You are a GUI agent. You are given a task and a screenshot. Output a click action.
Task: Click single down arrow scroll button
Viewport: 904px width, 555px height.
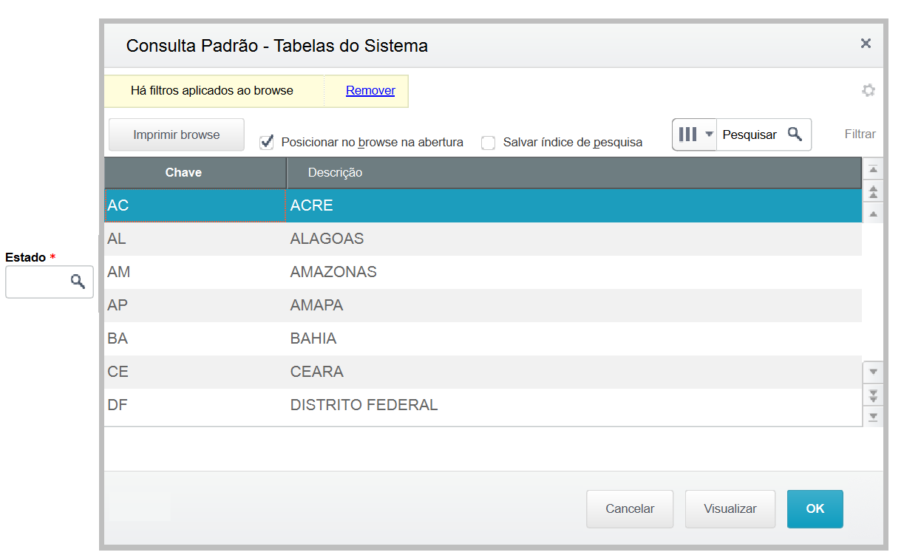(873, 372)
